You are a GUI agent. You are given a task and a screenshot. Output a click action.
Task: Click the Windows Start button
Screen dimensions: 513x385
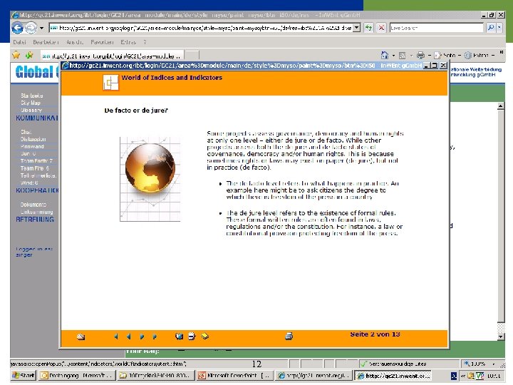(24, 376)
